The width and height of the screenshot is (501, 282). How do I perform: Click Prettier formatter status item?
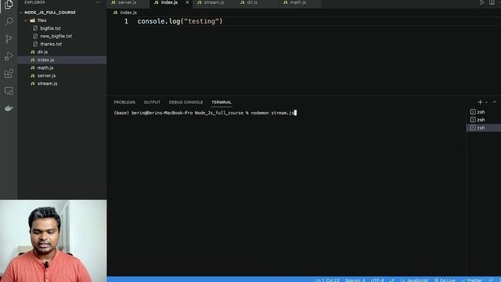click(x=472, y=280)
